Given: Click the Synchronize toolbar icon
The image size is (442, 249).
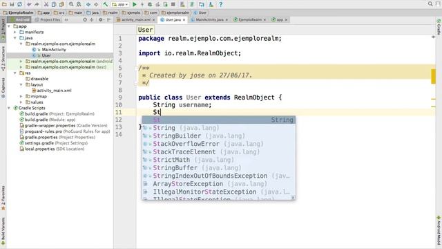Looking at the screenshot, I should [20, 4].
